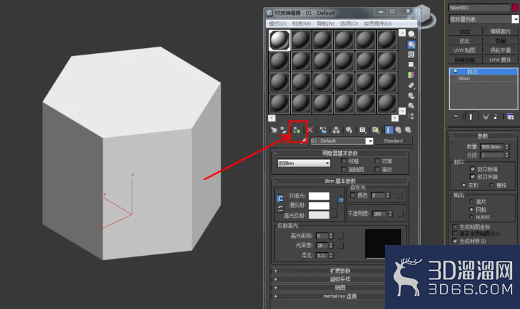Enable the 面贴图 checkbox
520x309 pixels.
(x=344, y=169)
